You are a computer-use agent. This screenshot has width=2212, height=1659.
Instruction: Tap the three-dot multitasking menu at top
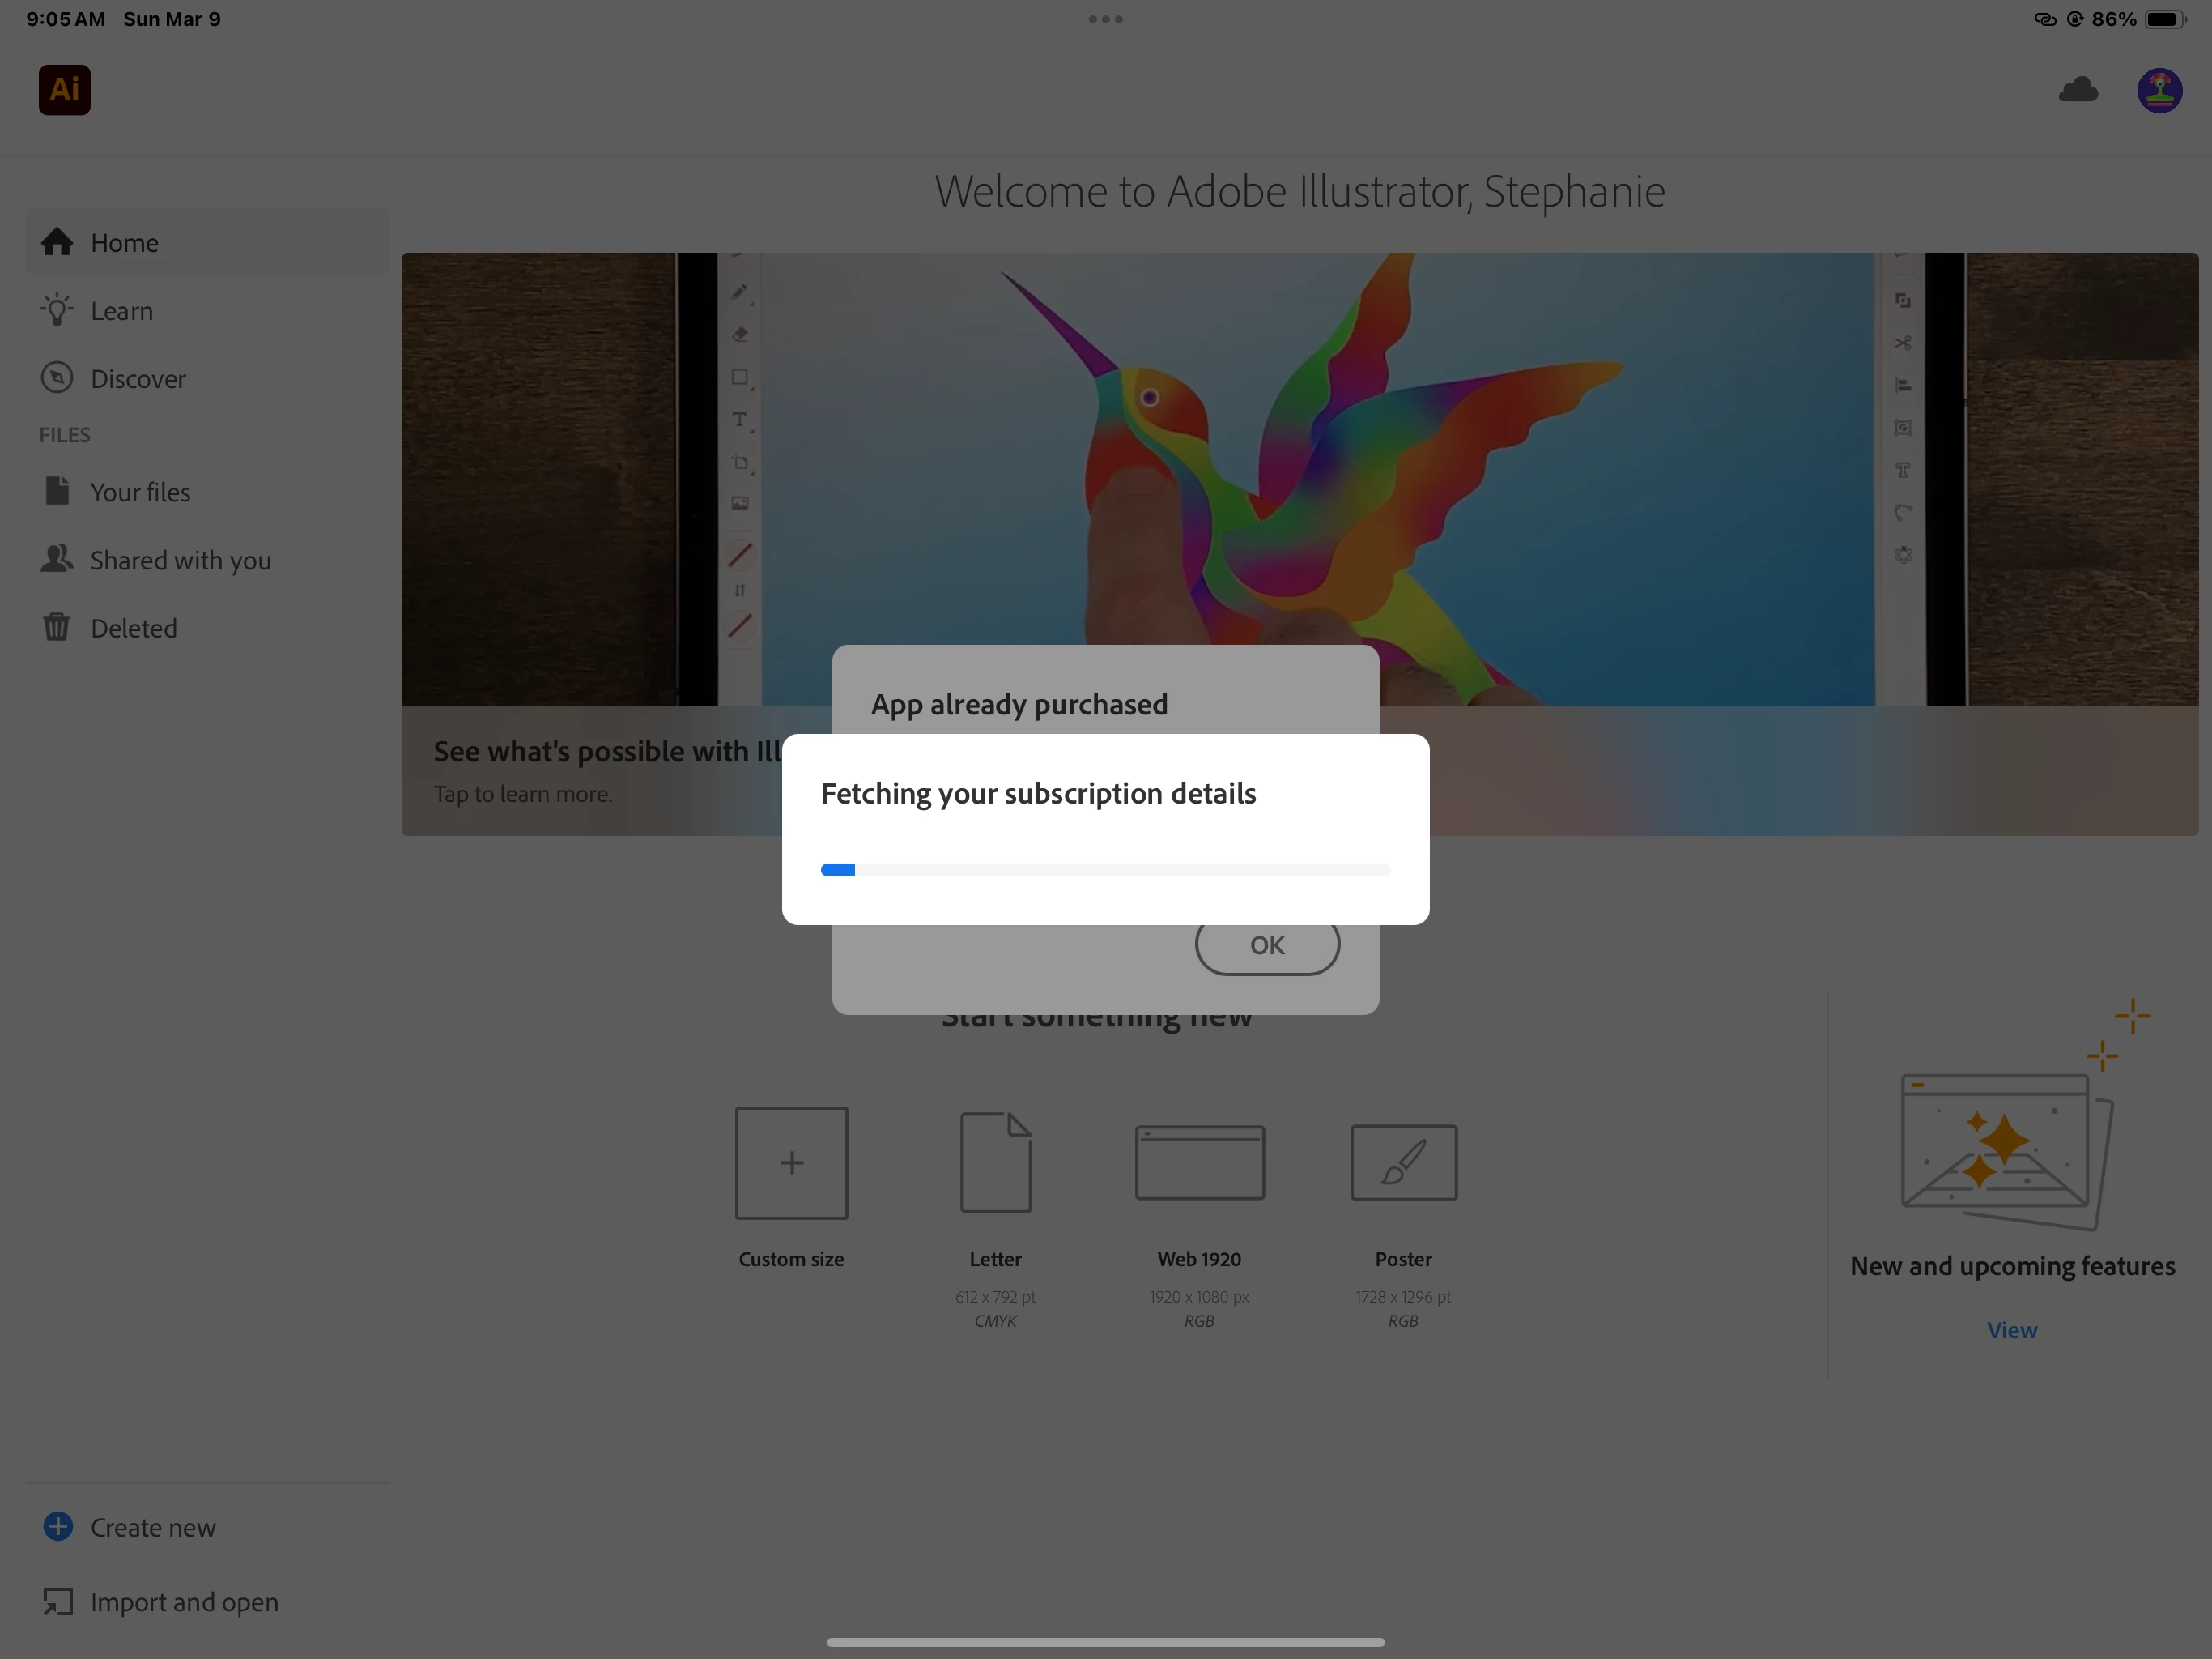pyautogui.click(x=1105, y=19)
